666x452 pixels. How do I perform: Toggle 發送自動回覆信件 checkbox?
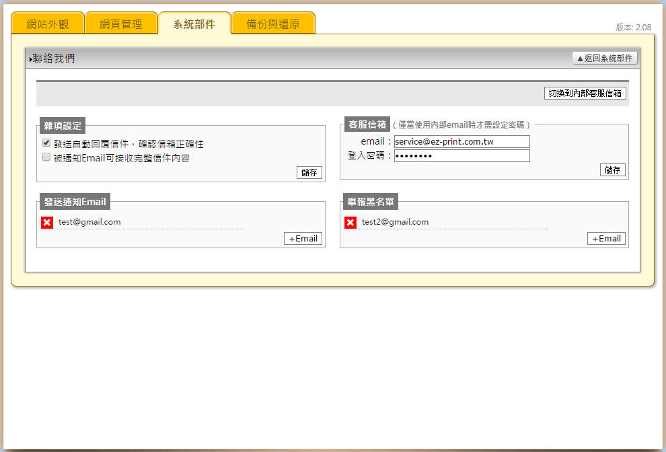pos(46,143)
